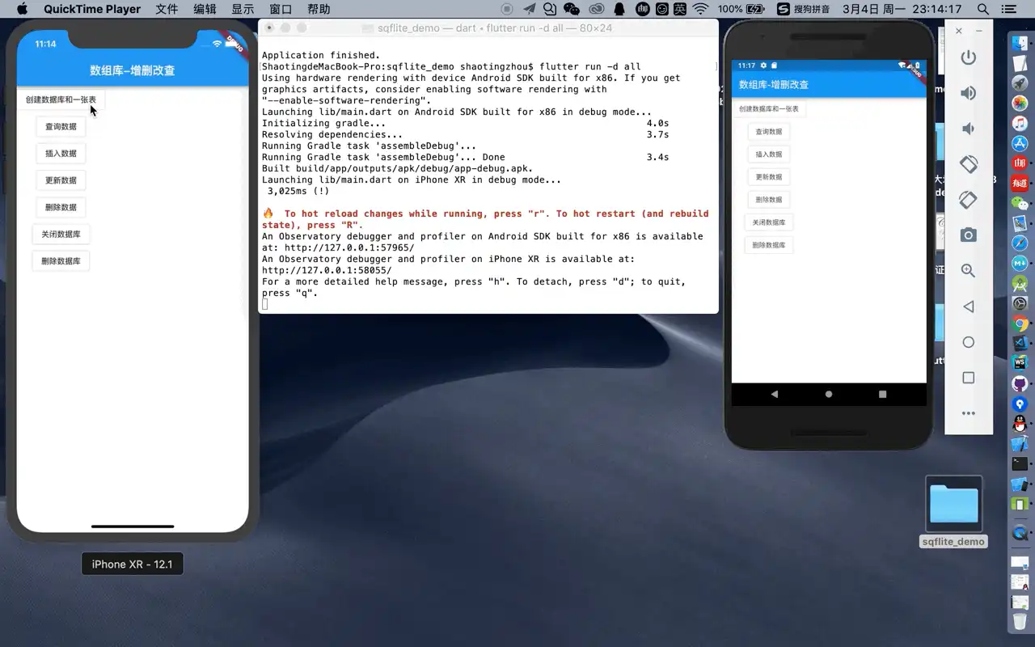The height and width of the screenshot is (647, 1035).
Task: Open GitHub Desktop from the Dock
Action: [x=1020, y=383]
